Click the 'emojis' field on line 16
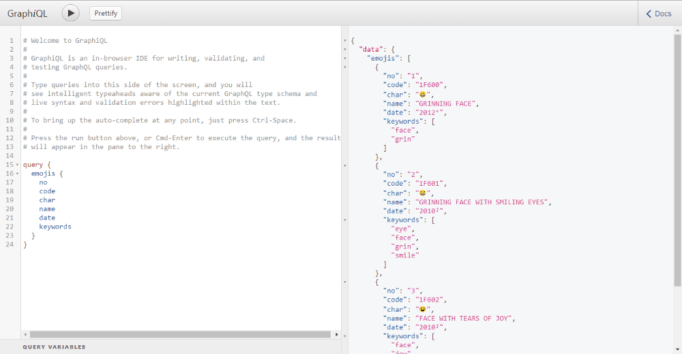 (x=43, y=174)
